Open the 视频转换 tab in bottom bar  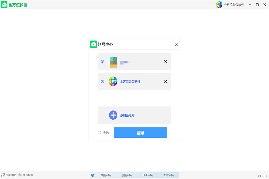point(126,175)
